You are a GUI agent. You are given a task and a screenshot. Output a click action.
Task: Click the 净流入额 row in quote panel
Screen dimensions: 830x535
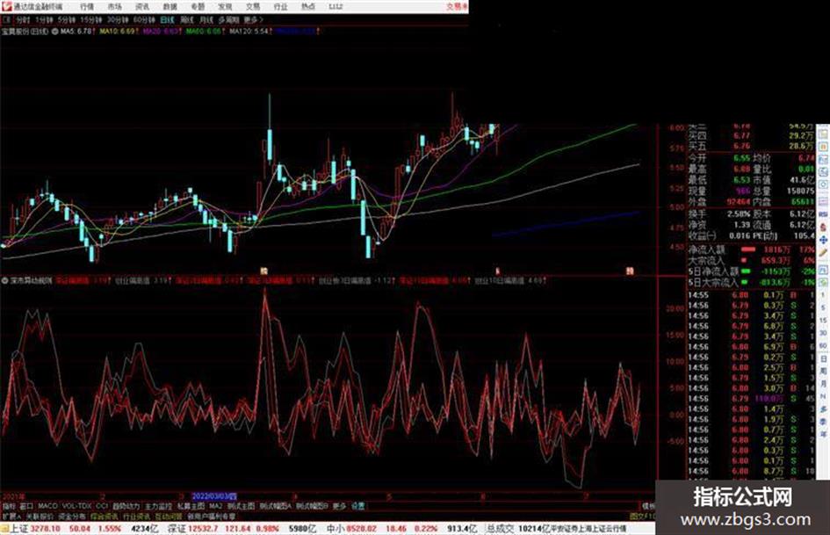point(752,249)
